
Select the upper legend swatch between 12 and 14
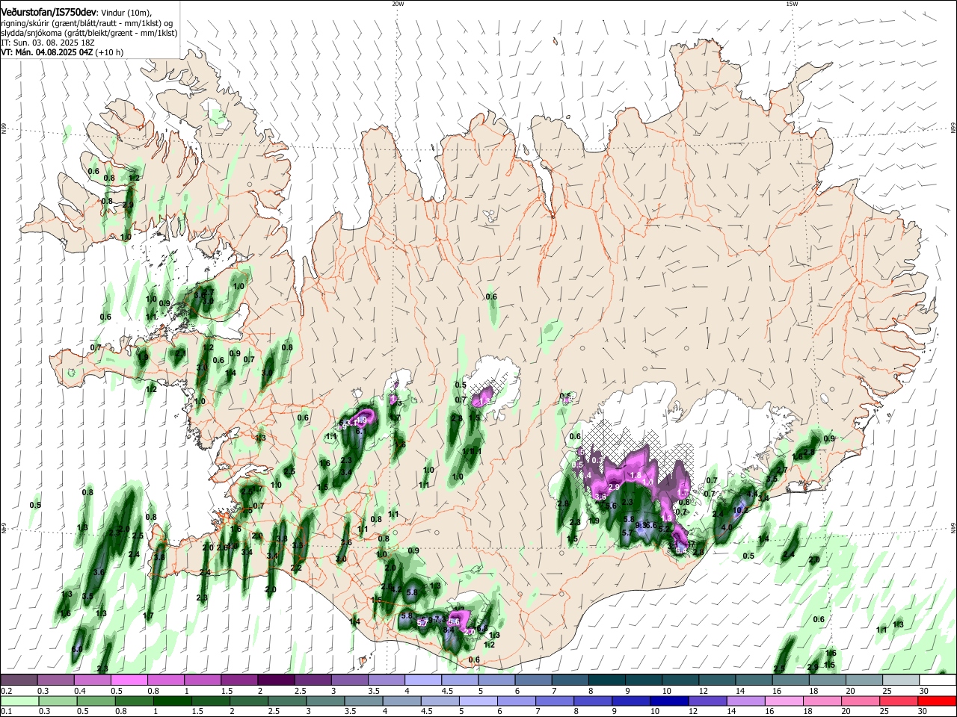tap(717, 680)
